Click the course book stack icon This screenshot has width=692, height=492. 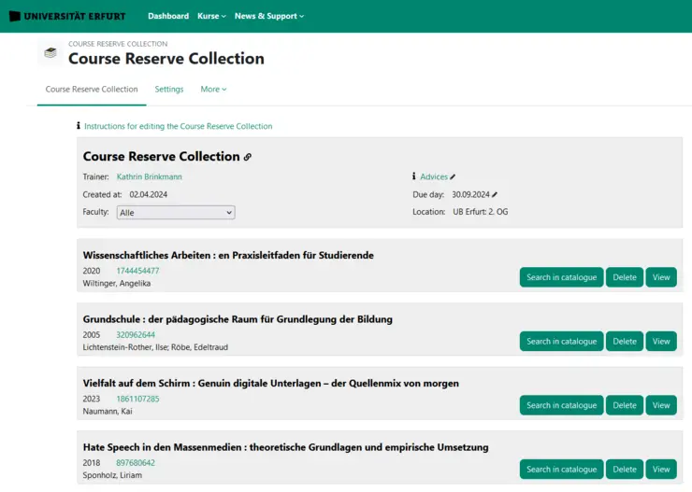50,53
